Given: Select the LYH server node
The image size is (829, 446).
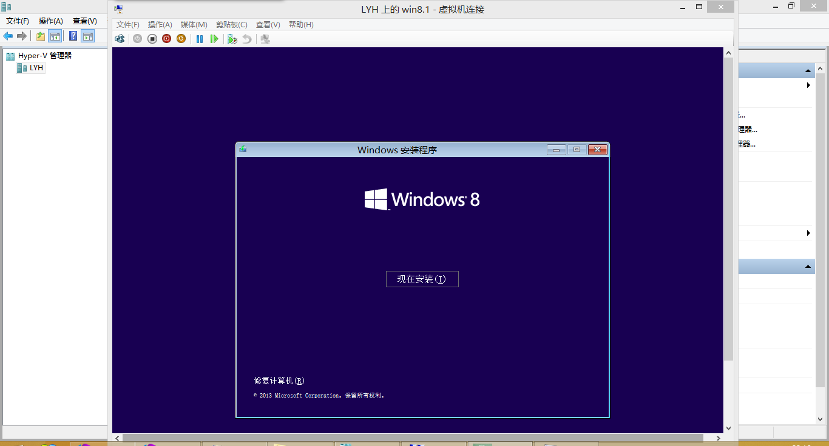Looking at the screenshot, I should 31,68.
